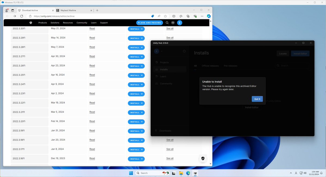Open Edge settings and more menu
Screen dimensions: 326x177
pos(202,16)
